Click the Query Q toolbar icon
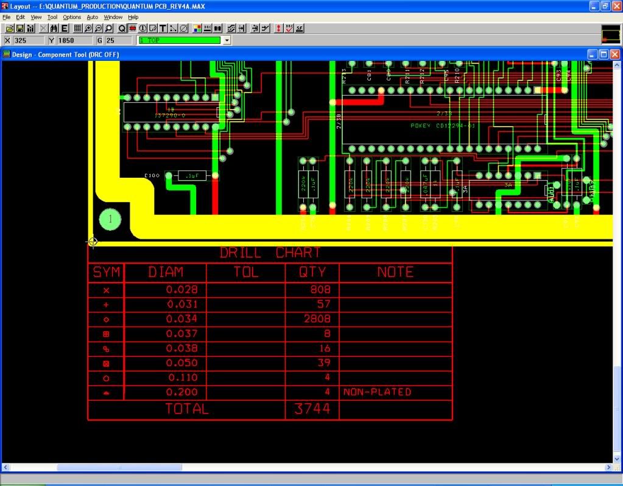This screenshot has width=623, height=486. [122, 28]
